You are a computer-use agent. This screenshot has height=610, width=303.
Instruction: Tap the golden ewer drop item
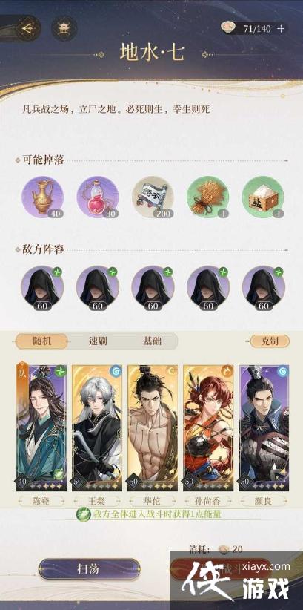click(x=43, y=197)
